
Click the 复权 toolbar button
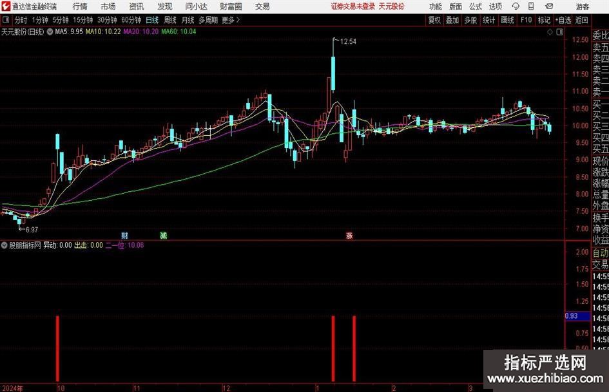tap(434, 20)
